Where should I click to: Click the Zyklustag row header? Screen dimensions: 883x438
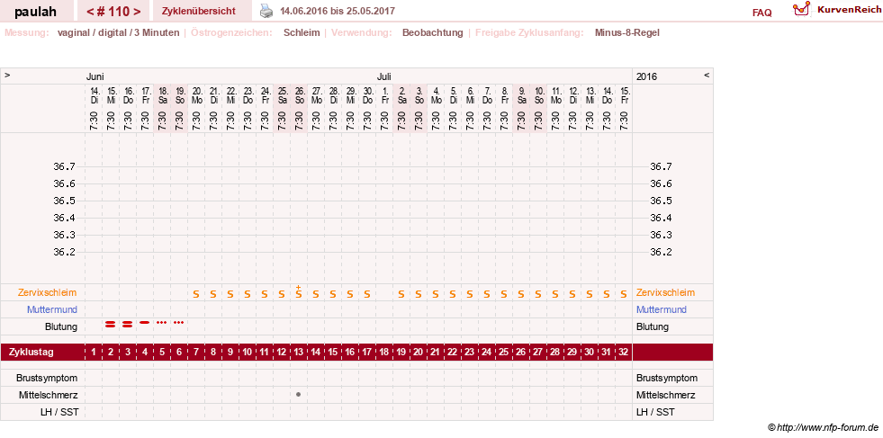pyautogui.click(x=32, y=353)
